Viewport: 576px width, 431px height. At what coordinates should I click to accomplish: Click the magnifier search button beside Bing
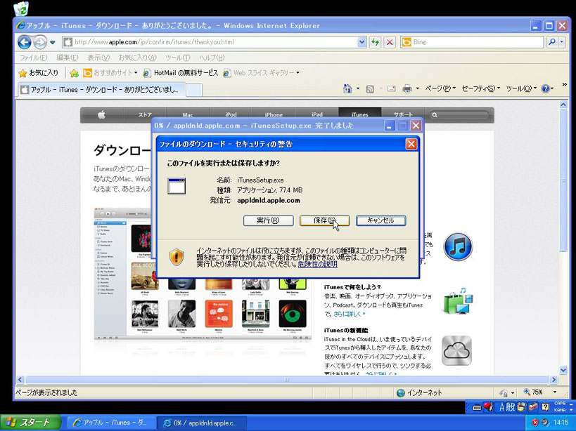point(552,42)
